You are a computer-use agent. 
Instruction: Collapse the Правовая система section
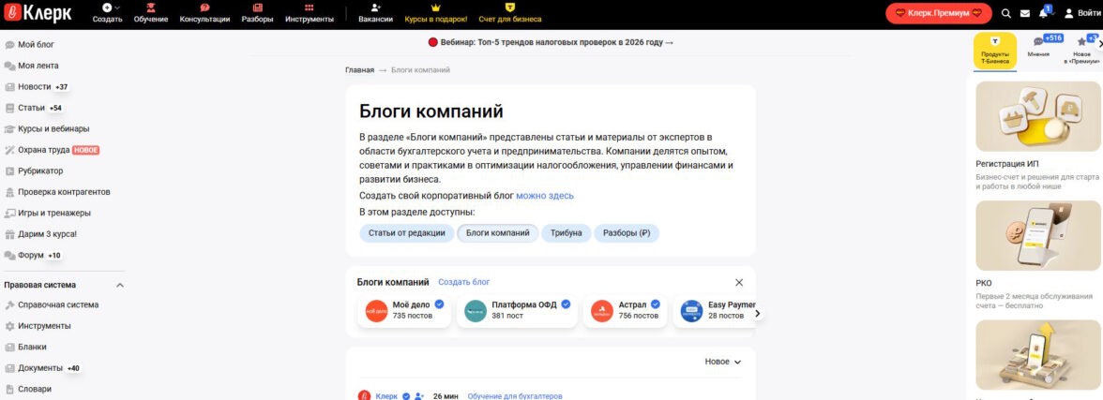coord(120,286)
